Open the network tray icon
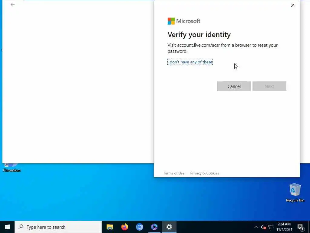 coord(271,227)
